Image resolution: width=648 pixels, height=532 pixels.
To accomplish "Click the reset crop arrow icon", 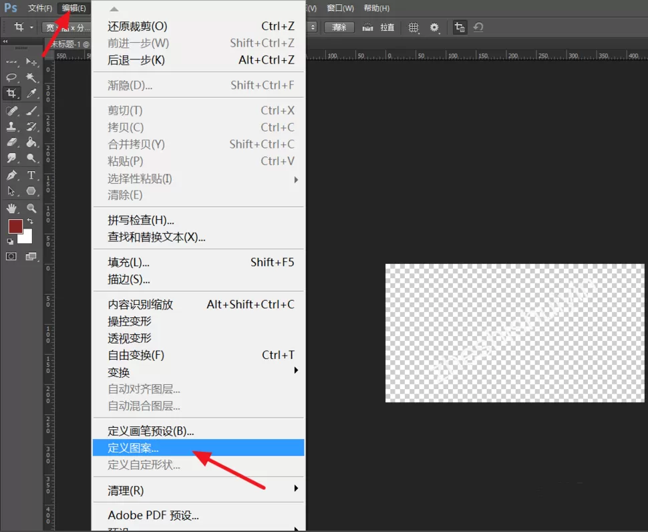I will 478,27.
